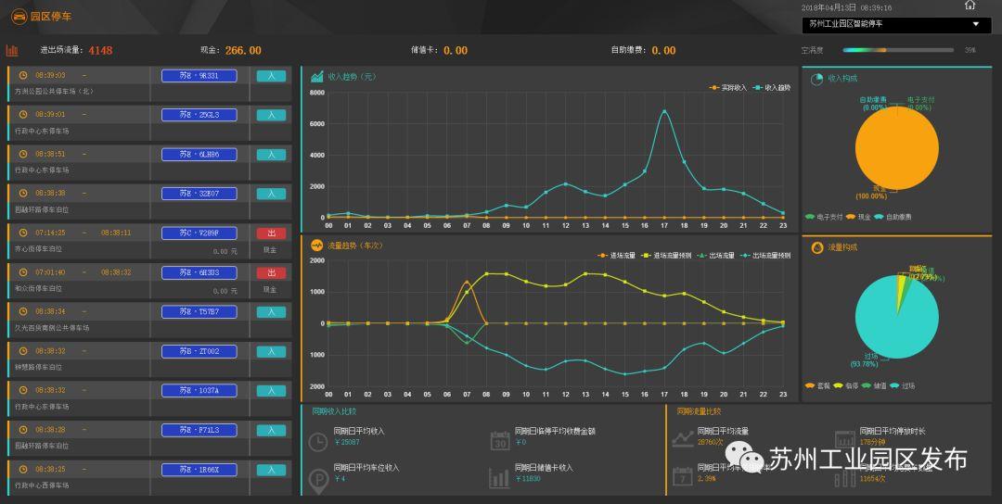1002x504 pixels.
Task: Click the dropdown arrow of the parking selector
Action: 975,25
